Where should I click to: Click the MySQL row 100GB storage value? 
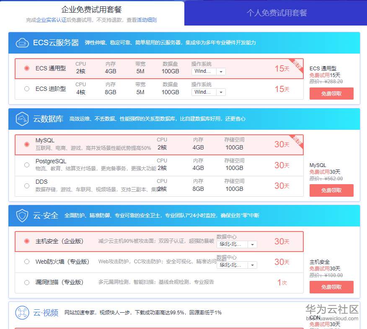(x=234, y=147)
